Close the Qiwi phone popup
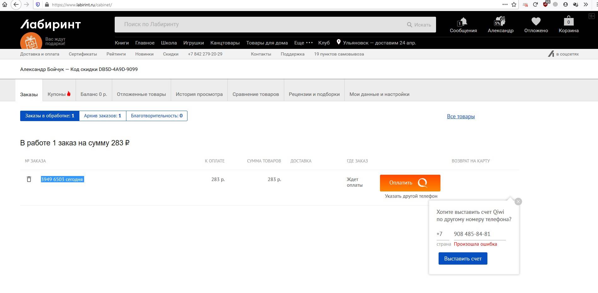 (518, 202)
